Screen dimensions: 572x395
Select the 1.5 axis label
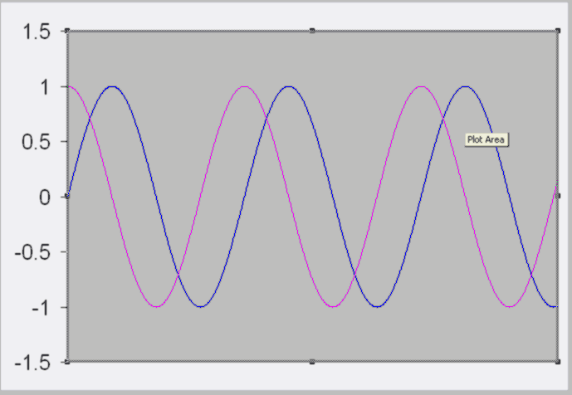coord(37,32)
